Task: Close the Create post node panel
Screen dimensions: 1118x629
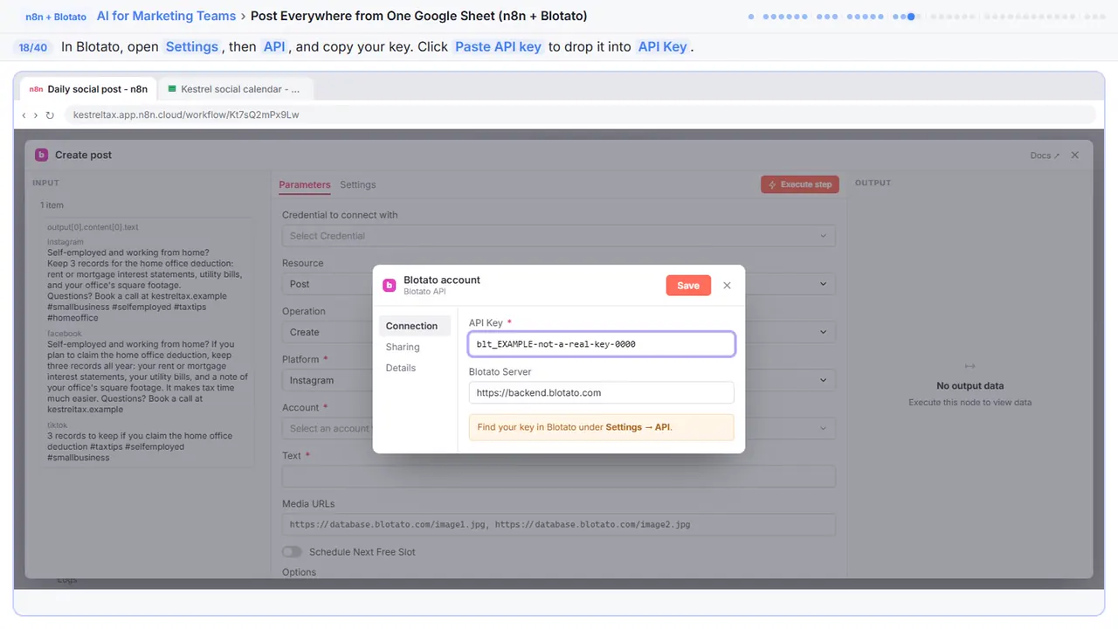Action: pyautogui.click(x=1075, y=155)
